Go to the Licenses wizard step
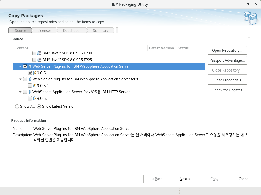The height and width of the screenshot is (195, 261). pyautogui.click(x=45, y=31)
